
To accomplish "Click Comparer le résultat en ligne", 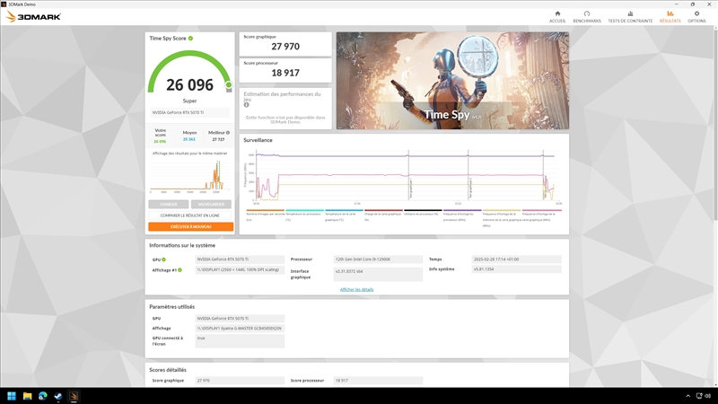I will point(189,215).
